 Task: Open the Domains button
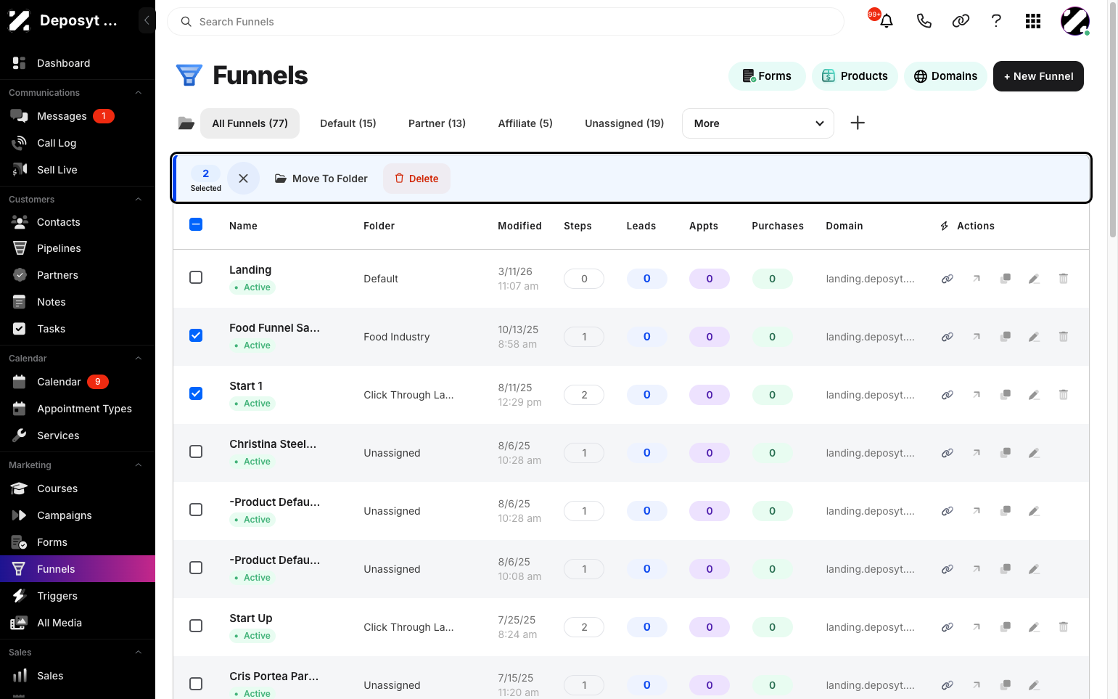[x=945, y=76]
